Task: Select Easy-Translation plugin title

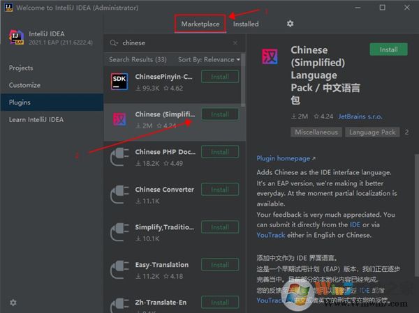Action: coord(162,265)
